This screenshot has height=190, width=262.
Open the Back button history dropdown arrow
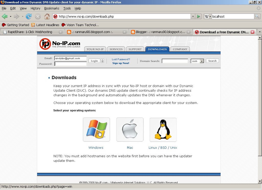point(10,17)
